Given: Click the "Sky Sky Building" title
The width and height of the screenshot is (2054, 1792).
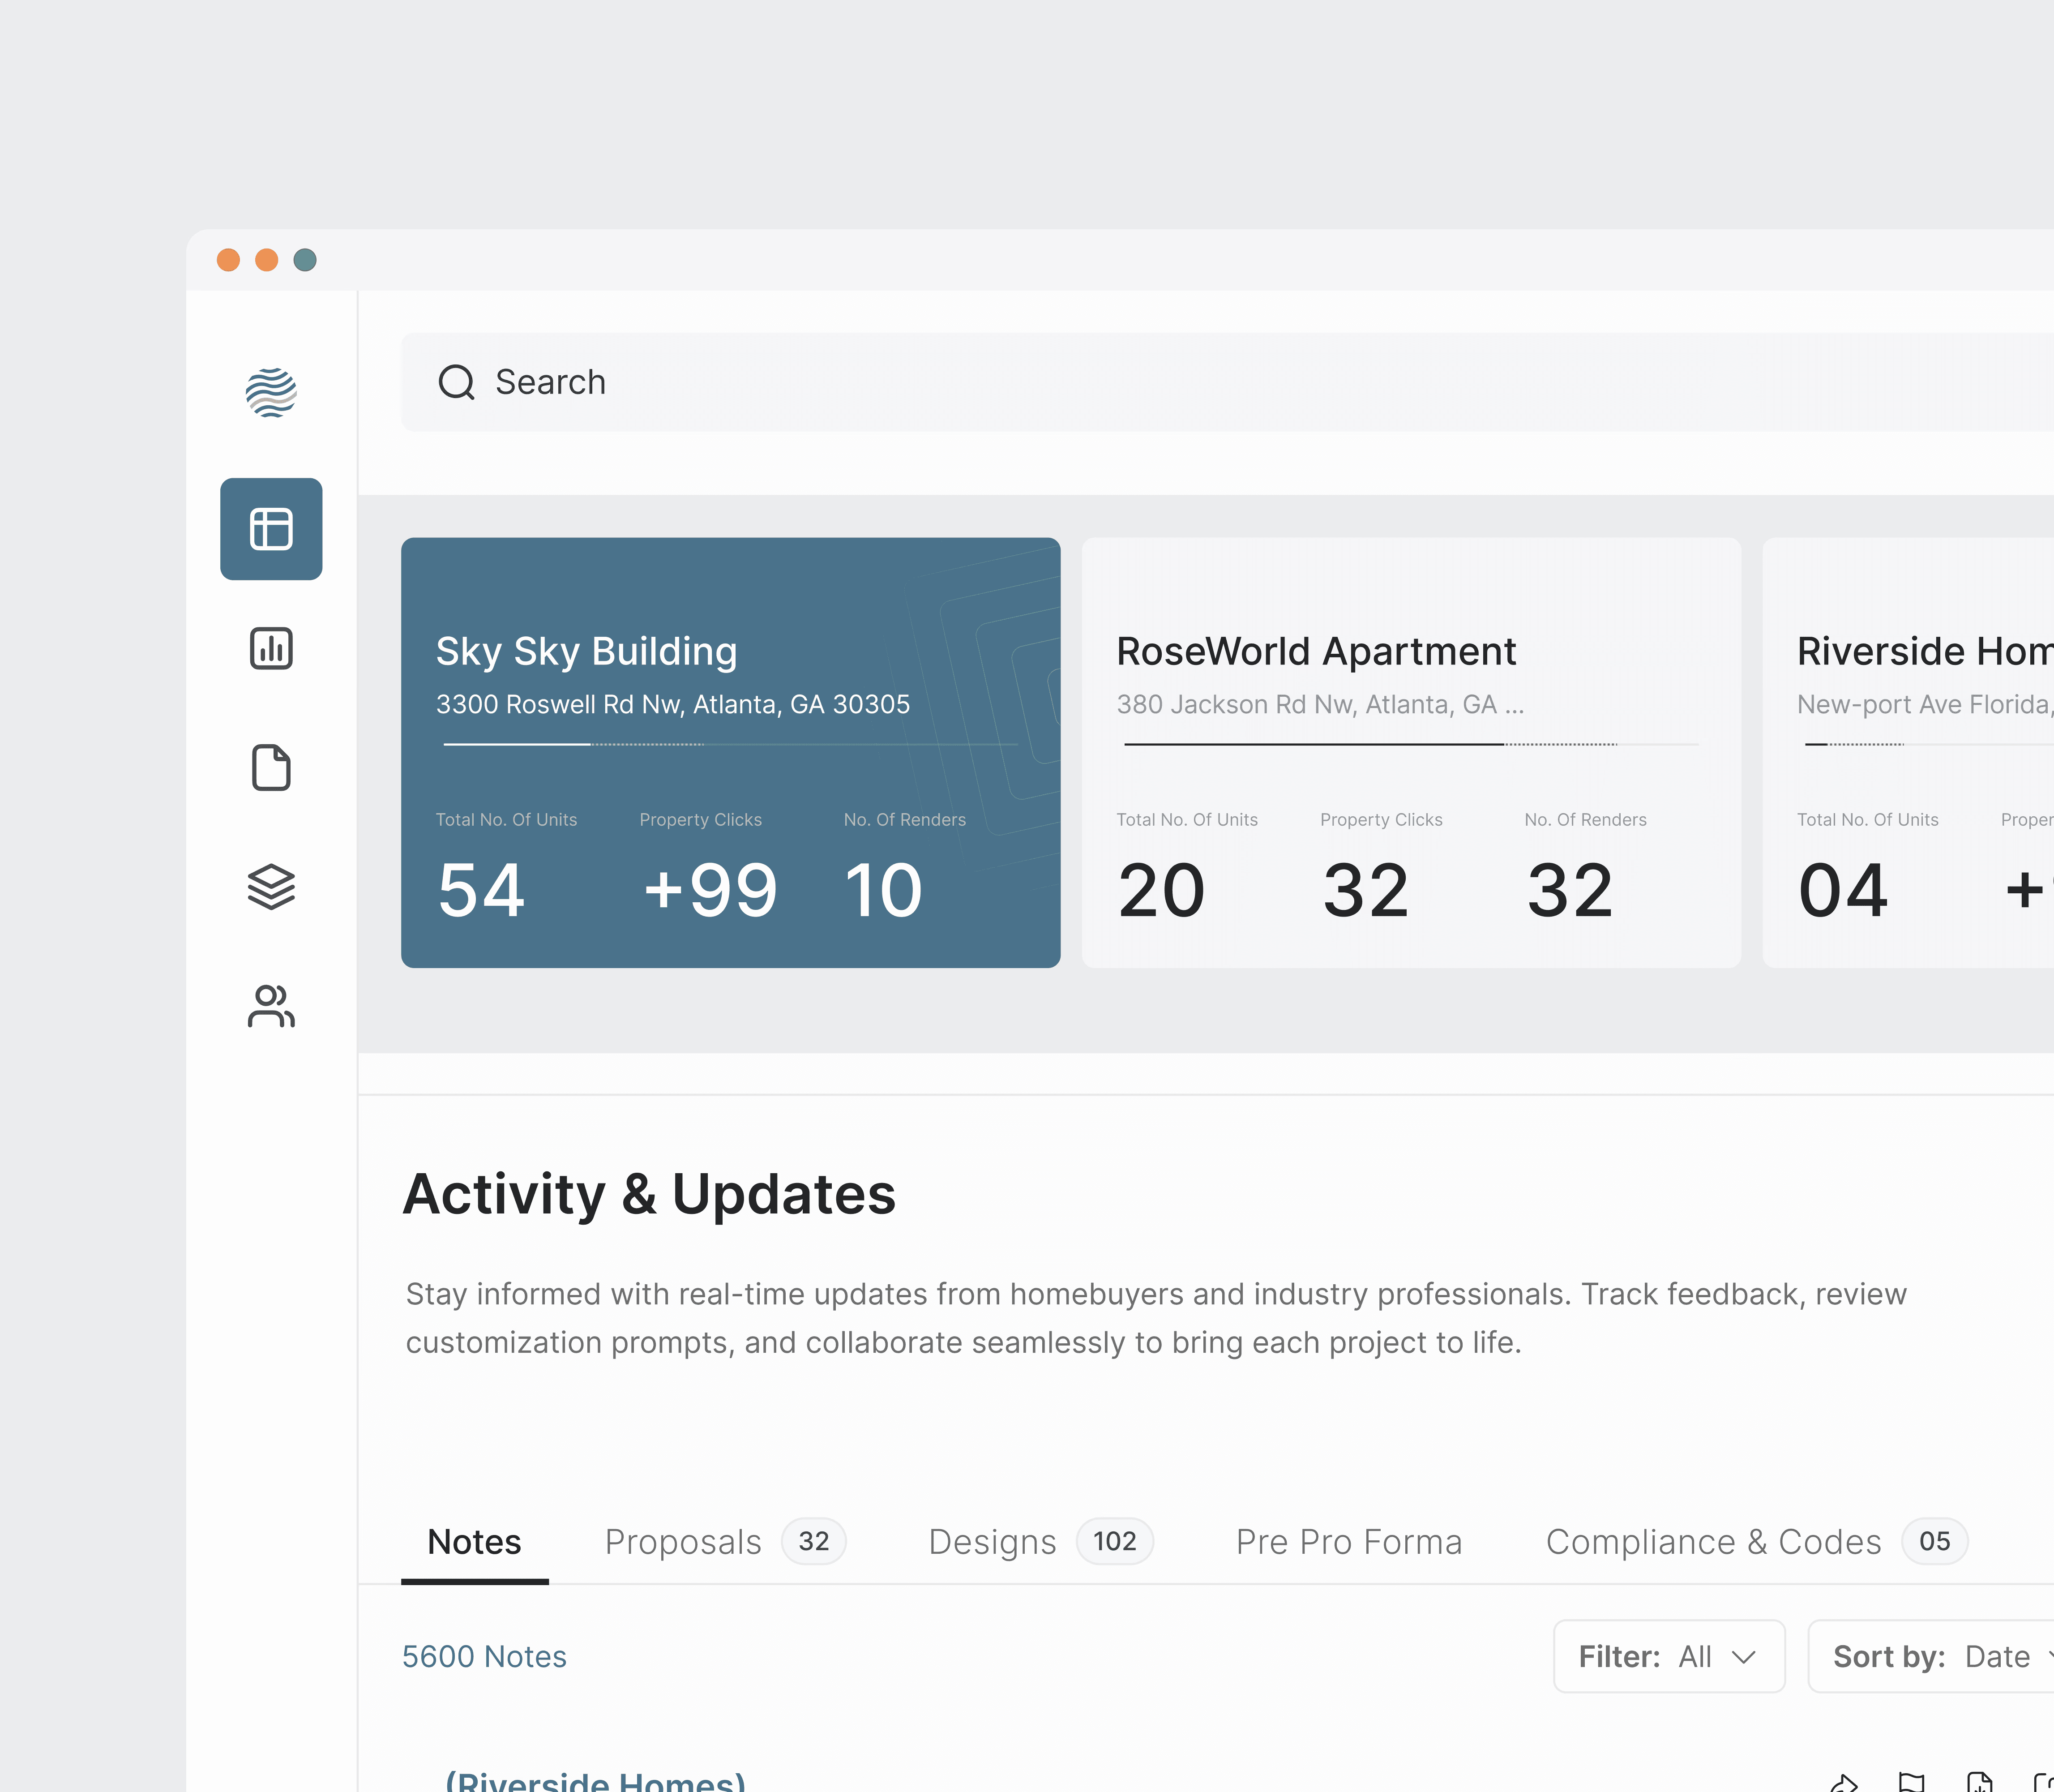Looking at the screenshot, I should pyautogui.click(x=587, y=651).
